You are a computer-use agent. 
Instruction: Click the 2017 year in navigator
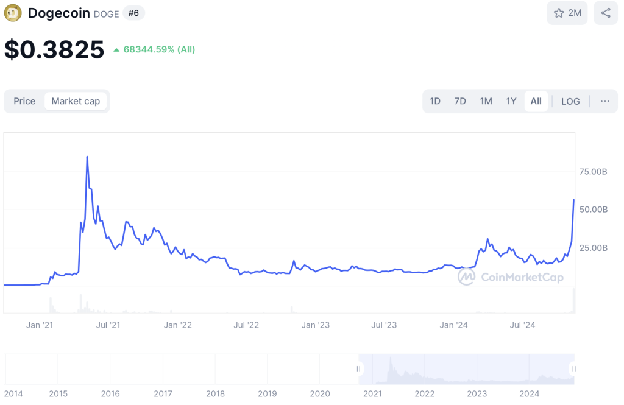click(163, 394)
